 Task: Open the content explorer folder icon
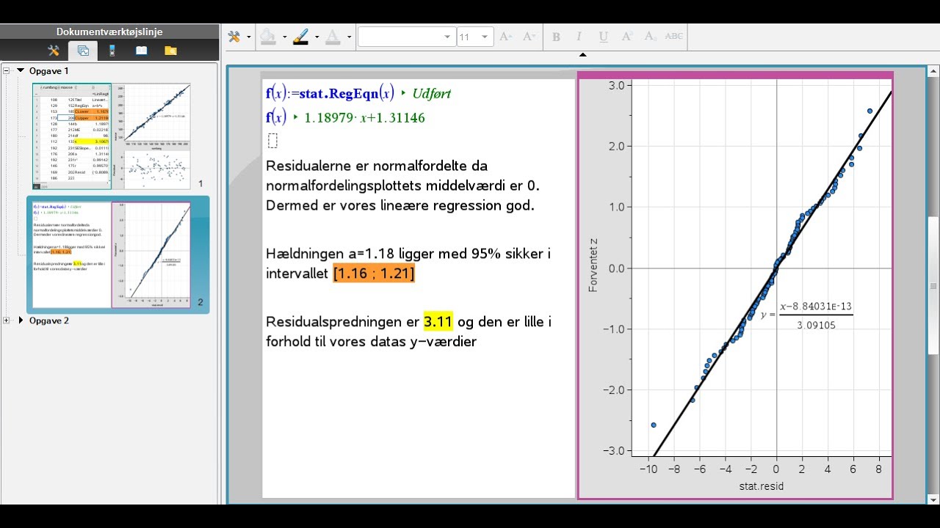170,51
